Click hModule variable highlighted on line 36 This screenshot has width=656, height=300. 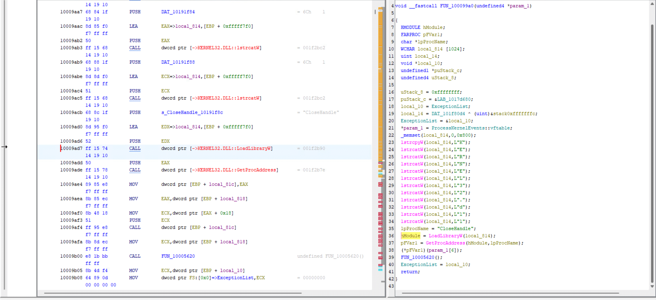coord(410,236)
